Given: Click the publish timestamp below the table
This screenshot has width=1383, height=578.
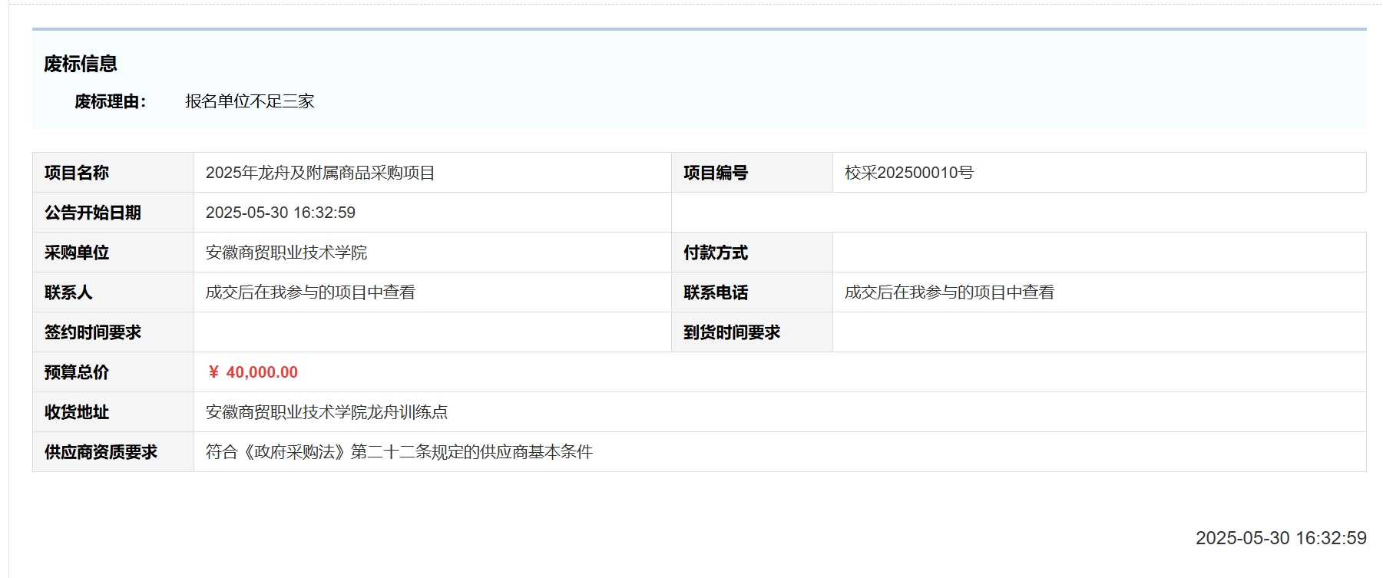Looking at the screenshot, I should click(1280, 538).
